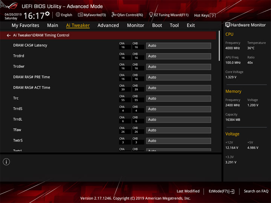Screen dimensions: 271x203
Task: Select the Trcdwr Auto field
Action: click(x=178, y=67)
